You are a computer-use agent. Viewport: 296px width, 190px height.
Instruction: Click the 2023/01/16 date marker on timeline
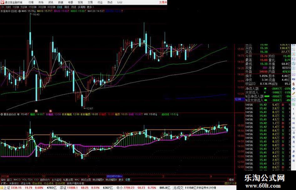(x=115, y=176)
